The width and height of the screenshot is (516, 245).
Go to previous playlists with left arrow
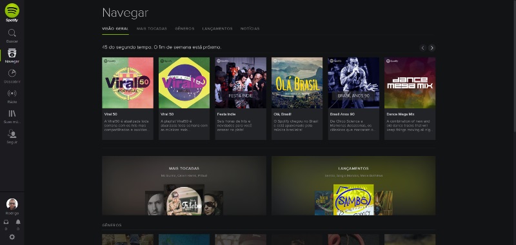(x=423, y=48)
